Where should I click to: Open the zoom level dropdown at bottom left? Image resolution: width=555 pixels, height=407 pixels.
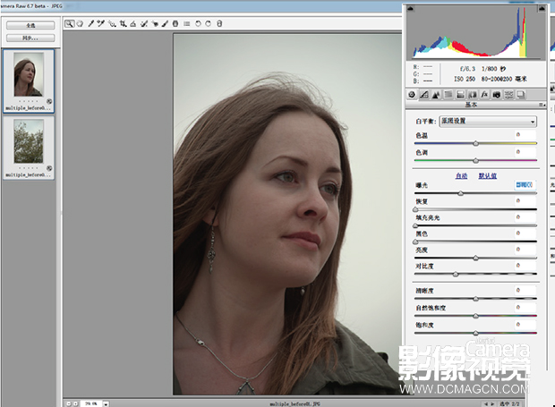[x=106, y=403]
